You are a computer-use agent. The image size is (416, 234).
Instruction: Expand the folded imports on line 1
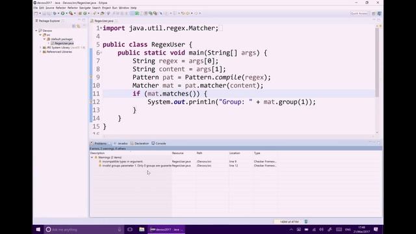[x=101, y=28]
